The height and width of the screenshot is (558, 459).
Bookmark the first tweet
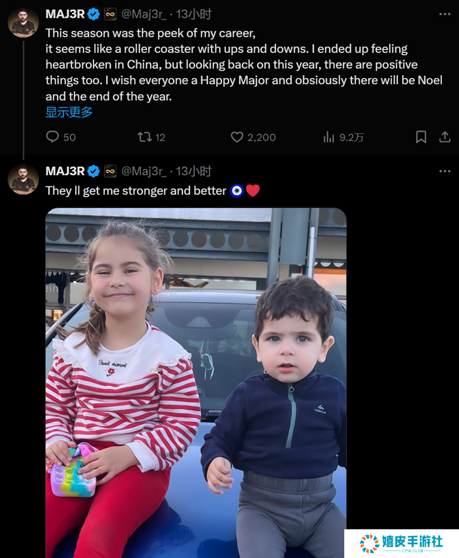(x=421, y=137)
